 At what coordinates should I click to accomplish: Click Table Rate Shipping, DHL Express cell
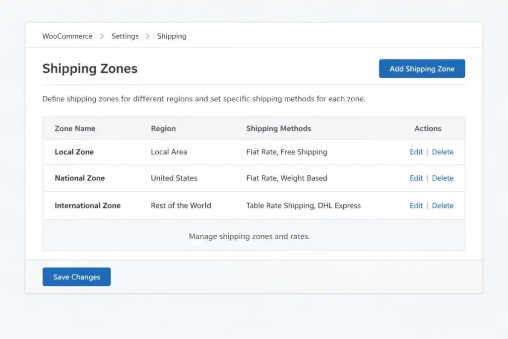[x=303, y=205]
